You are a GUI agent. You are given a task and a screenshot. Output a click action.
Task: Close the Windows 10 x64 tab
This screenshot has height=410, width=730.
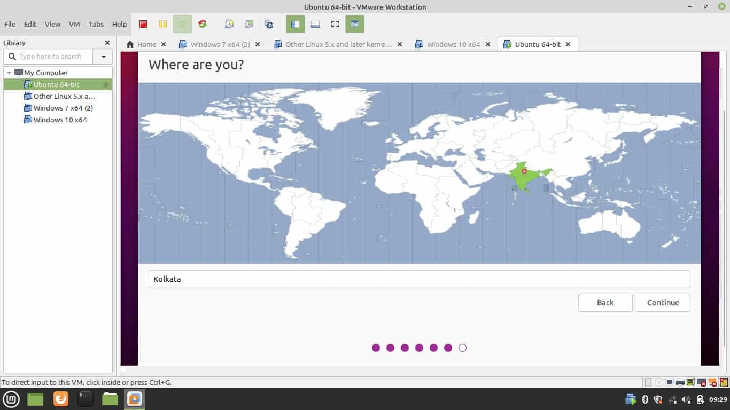(488, 44)
